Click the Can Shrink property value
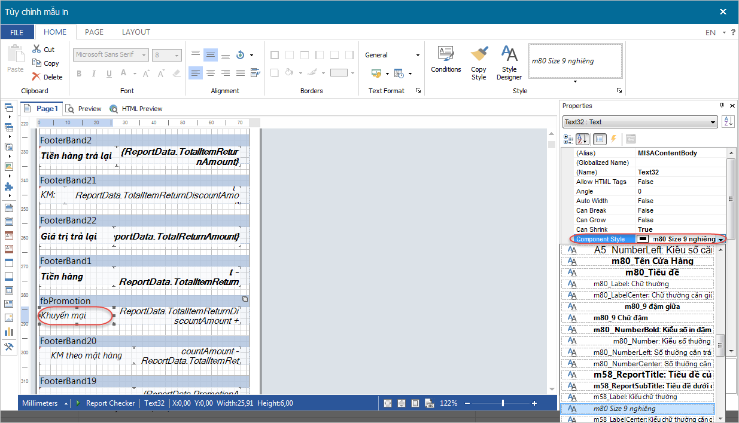739x423 pixels. 682,229
